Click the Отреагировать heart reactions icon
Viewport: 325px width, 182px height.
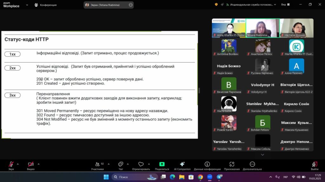coord(141,164)
